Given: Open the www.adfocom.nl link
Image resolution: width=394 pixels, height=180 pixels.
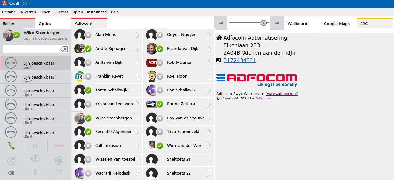Looking at the screenshot, I should [x=282, y=94].
